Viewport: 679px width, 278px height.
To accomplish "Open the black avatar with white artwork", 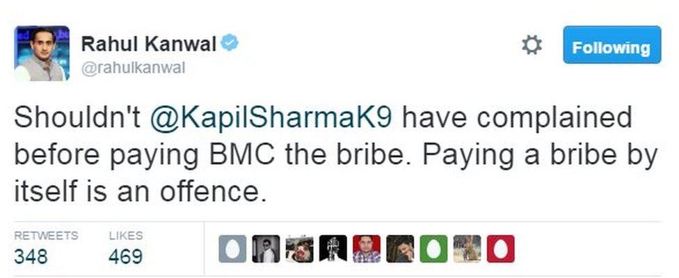I will tap(333, 249).
